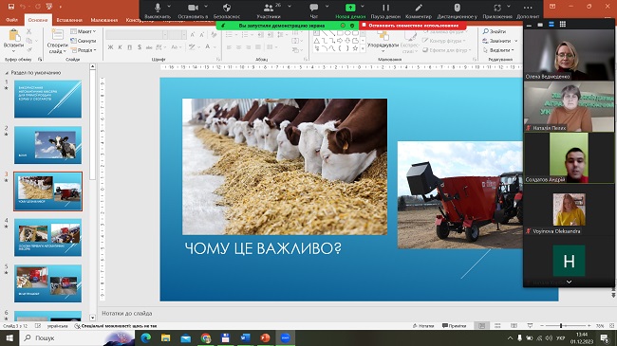Adjust the zoom slider in status bar
This screenshot has height=346, width=617.
[561, 325]
